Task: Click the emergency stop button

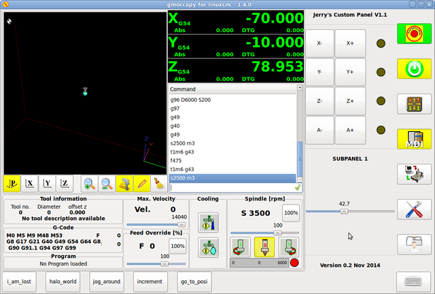Action: click(414, 32)
